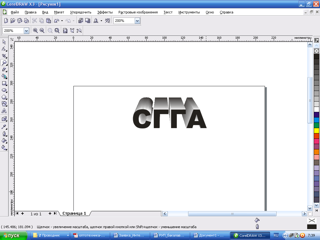Click the Save toolbar icon
Image resolution: width=320 pixels, height=240 pixels.
tap(20, 21)
